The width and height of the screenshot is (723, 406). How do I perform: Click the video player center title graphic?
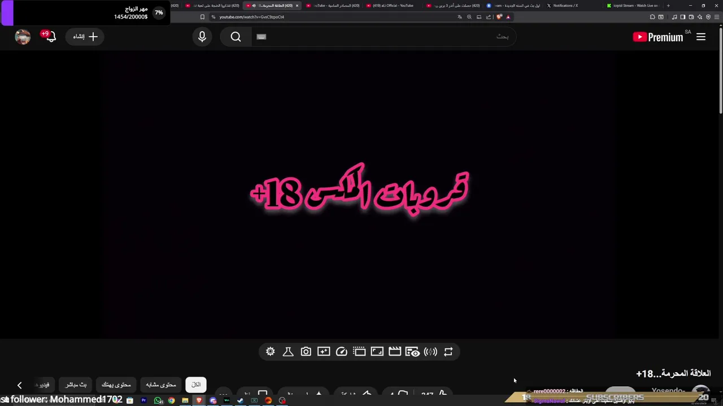click(x=359, y=189)
